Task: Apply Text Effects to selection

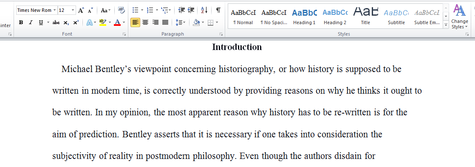Action: pyautogui.click(x=89, y=22)
